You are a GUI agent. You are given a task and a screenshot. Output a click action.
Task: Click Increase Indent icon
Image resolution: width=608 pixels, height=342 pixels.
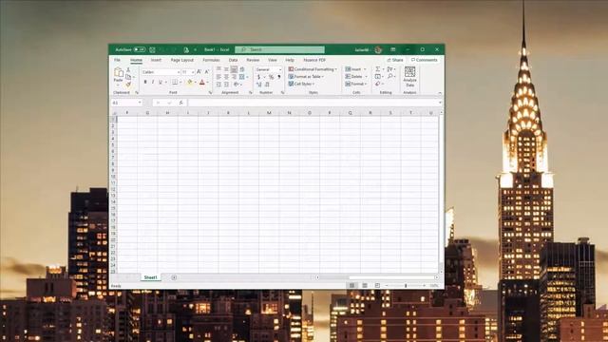(226, 85)
